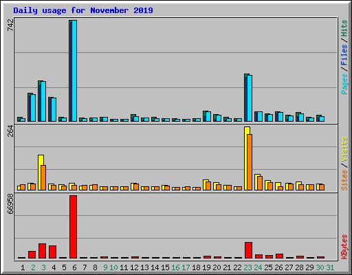352x275 pixels.
Task: Click the red KBytes bar for day 23
Action: coord(249,250)
